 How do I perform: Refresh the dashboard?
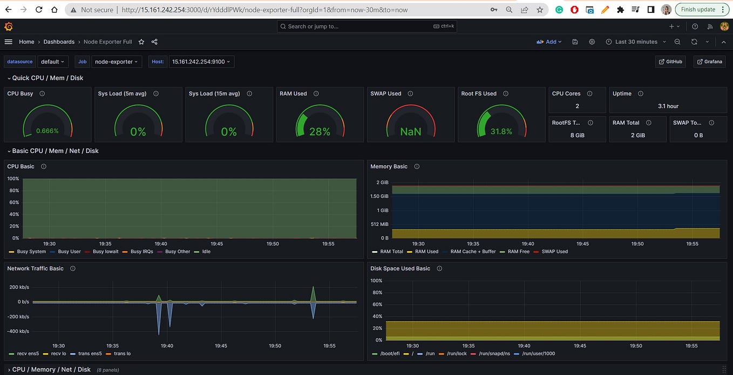694,42
